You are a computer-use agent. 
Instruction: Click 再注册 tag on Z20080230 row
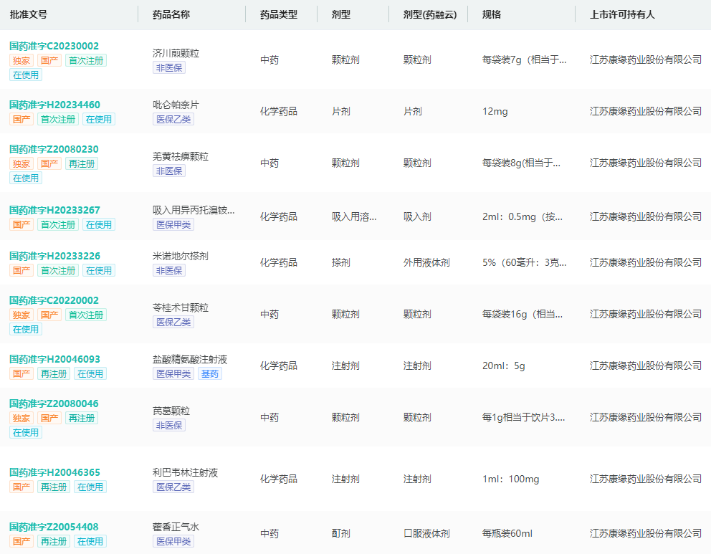(x=82, y=164)
